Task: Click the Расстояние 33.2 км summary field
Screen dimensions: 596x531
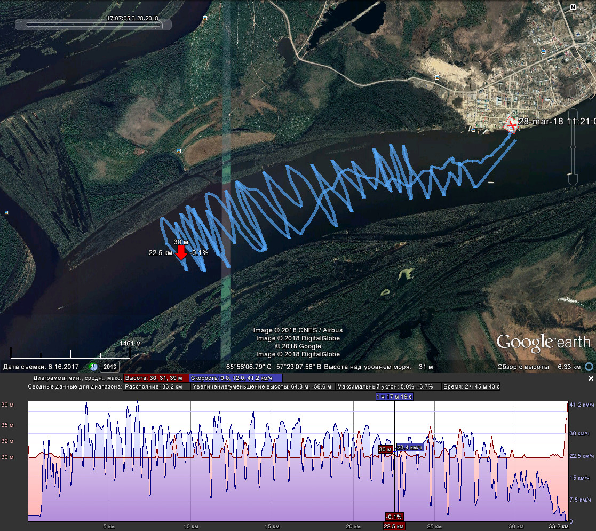Action: [x=156, y=386]
